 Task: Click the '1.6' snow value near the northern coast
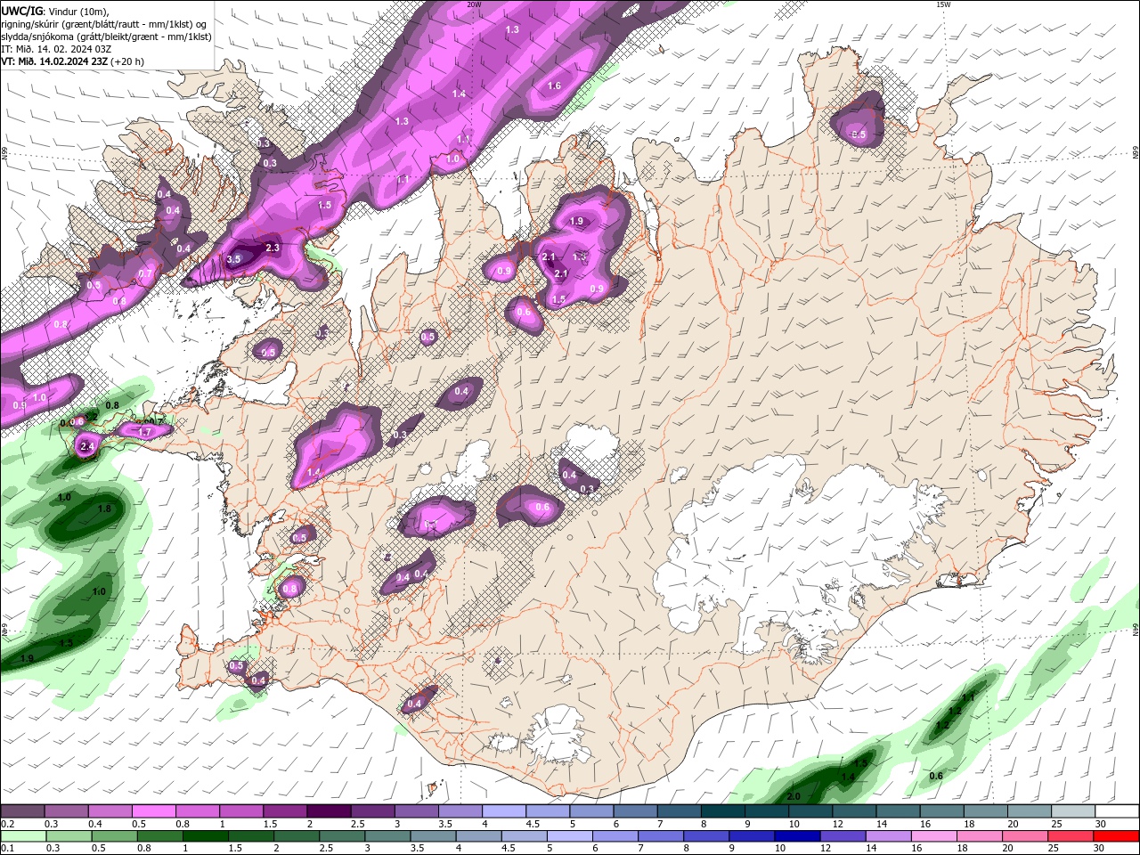click(554, 85)
